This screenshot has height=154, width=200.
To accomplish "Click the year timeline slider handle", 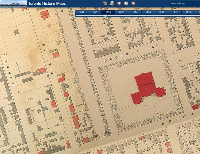I will point(106,16).
